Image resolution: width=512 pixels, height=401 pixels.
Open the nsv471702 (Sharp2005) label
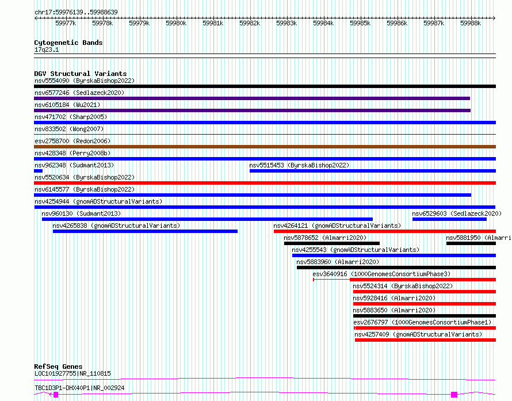click(71, 117)
